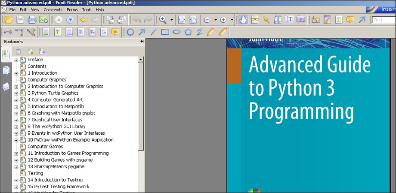Click the Open file folder icon
396x193 pixels.
[9, 20]
